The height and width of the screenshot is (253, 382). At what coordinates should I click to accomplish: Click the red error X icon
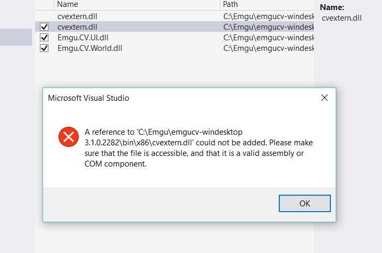(69, 137)
